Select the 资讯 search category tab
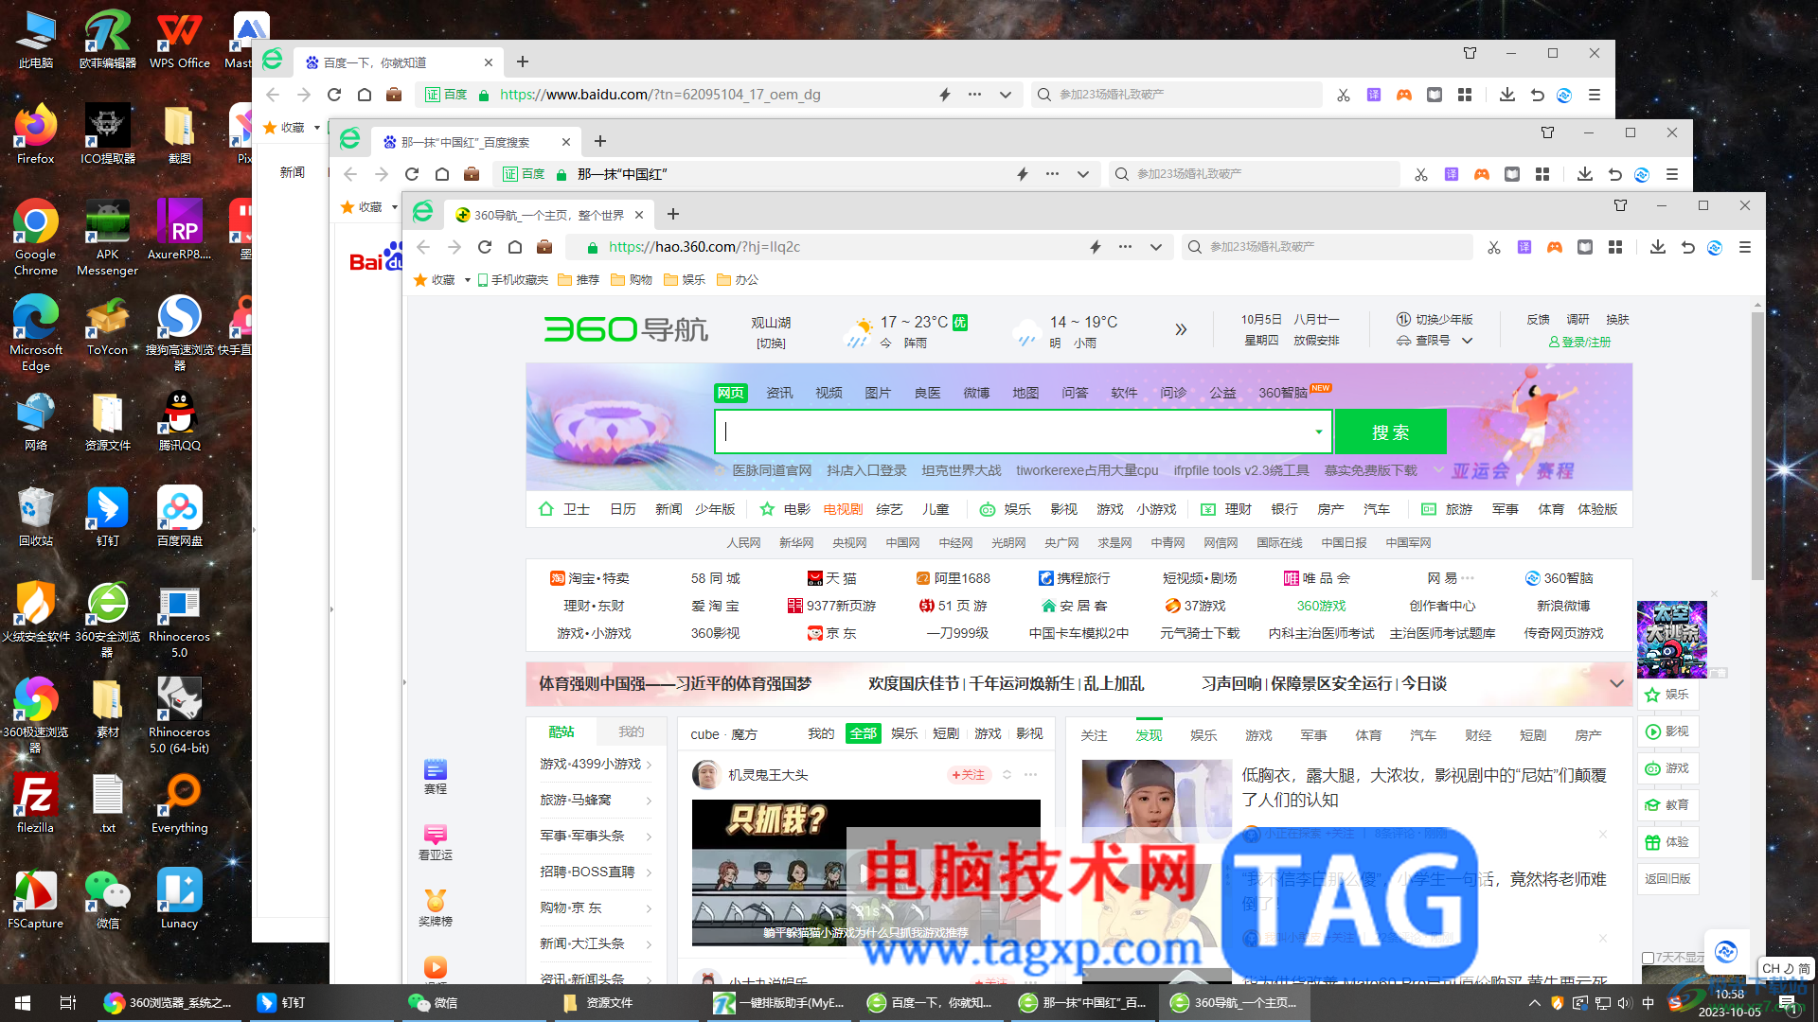Screen dimensions: 1818x1022 [779, 393]
